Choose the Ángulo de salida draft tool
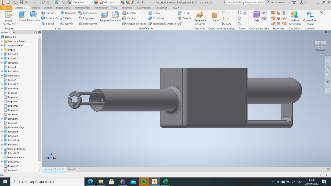 tap(134, 24)
